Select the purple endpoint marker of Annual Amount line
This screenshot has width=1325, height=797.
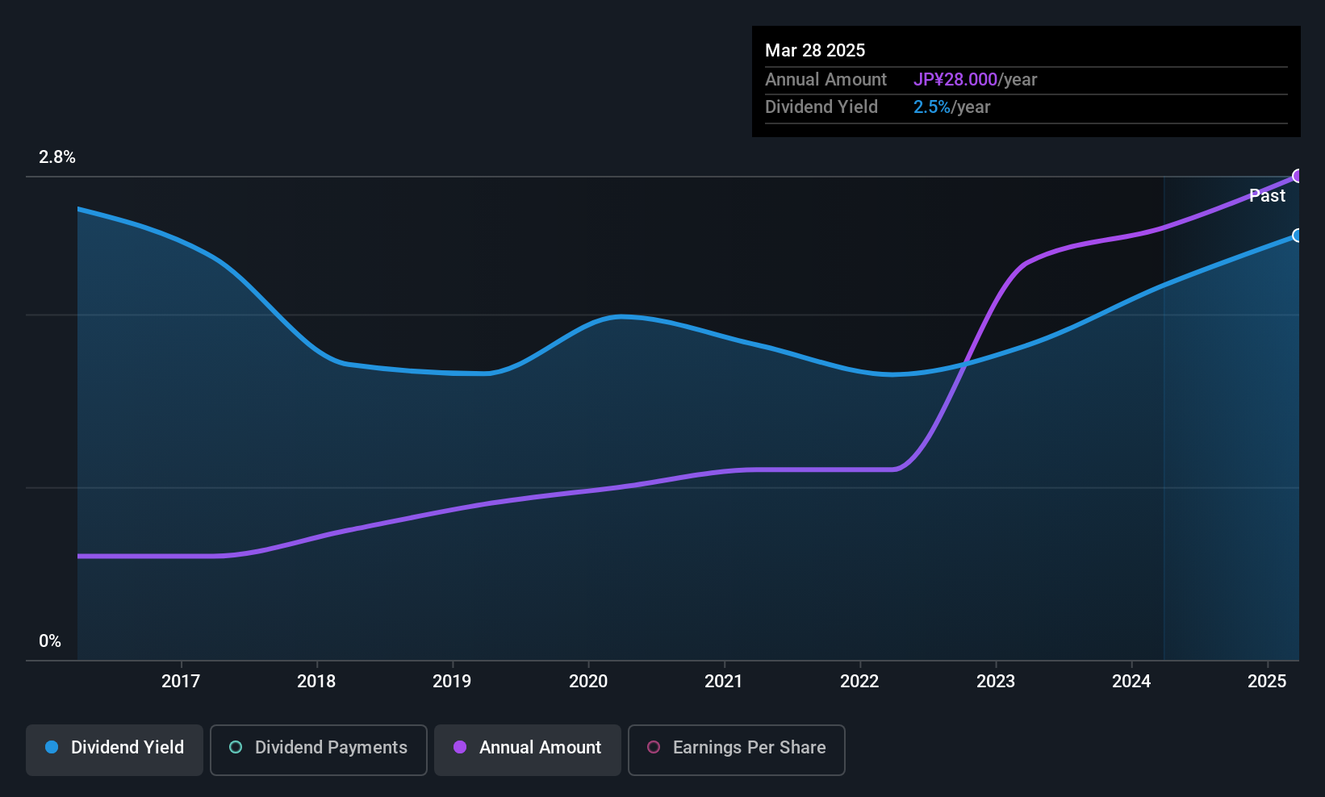point(1298,176)
